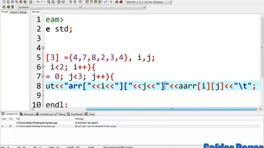
Task: Click the array values {4,7,8,2,3,4} on line 5
Action: point(98,58)
